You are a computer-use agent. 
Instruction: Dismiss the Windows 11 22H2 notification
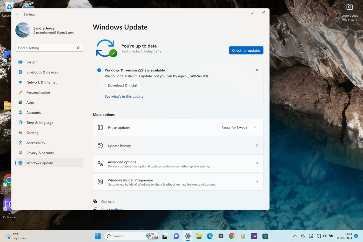tap(257, 70)
